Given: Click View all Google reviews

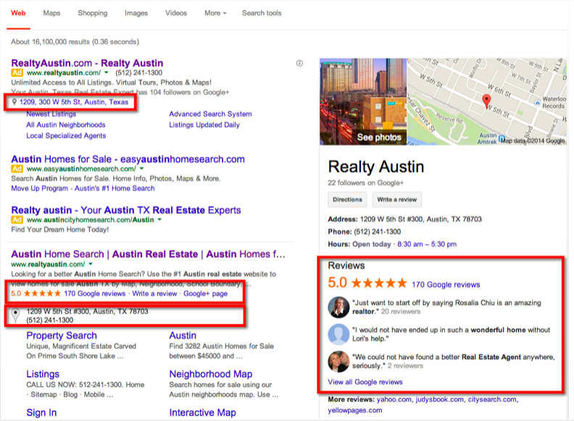Looking at the screenshot, I should pyautogui.click(x=365, y=382).
